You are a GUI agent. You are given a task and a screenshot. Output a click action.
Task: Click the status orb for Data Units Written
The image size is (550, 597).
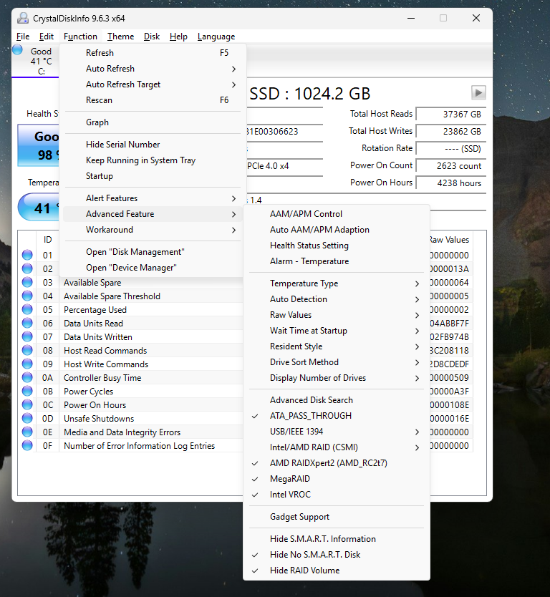tap(27, 337)
